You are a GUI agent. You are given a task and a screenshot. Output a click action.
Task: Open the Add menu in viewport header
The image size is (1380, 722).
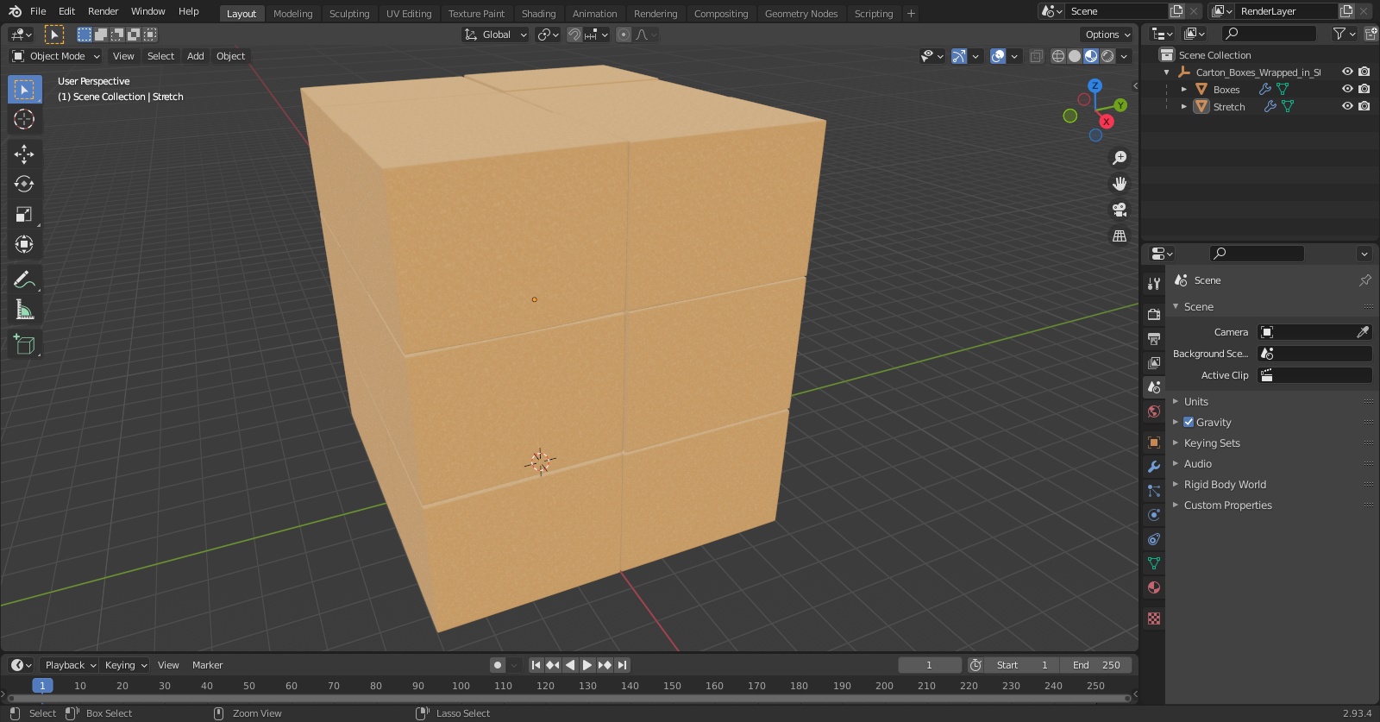[x=196, y=56]
